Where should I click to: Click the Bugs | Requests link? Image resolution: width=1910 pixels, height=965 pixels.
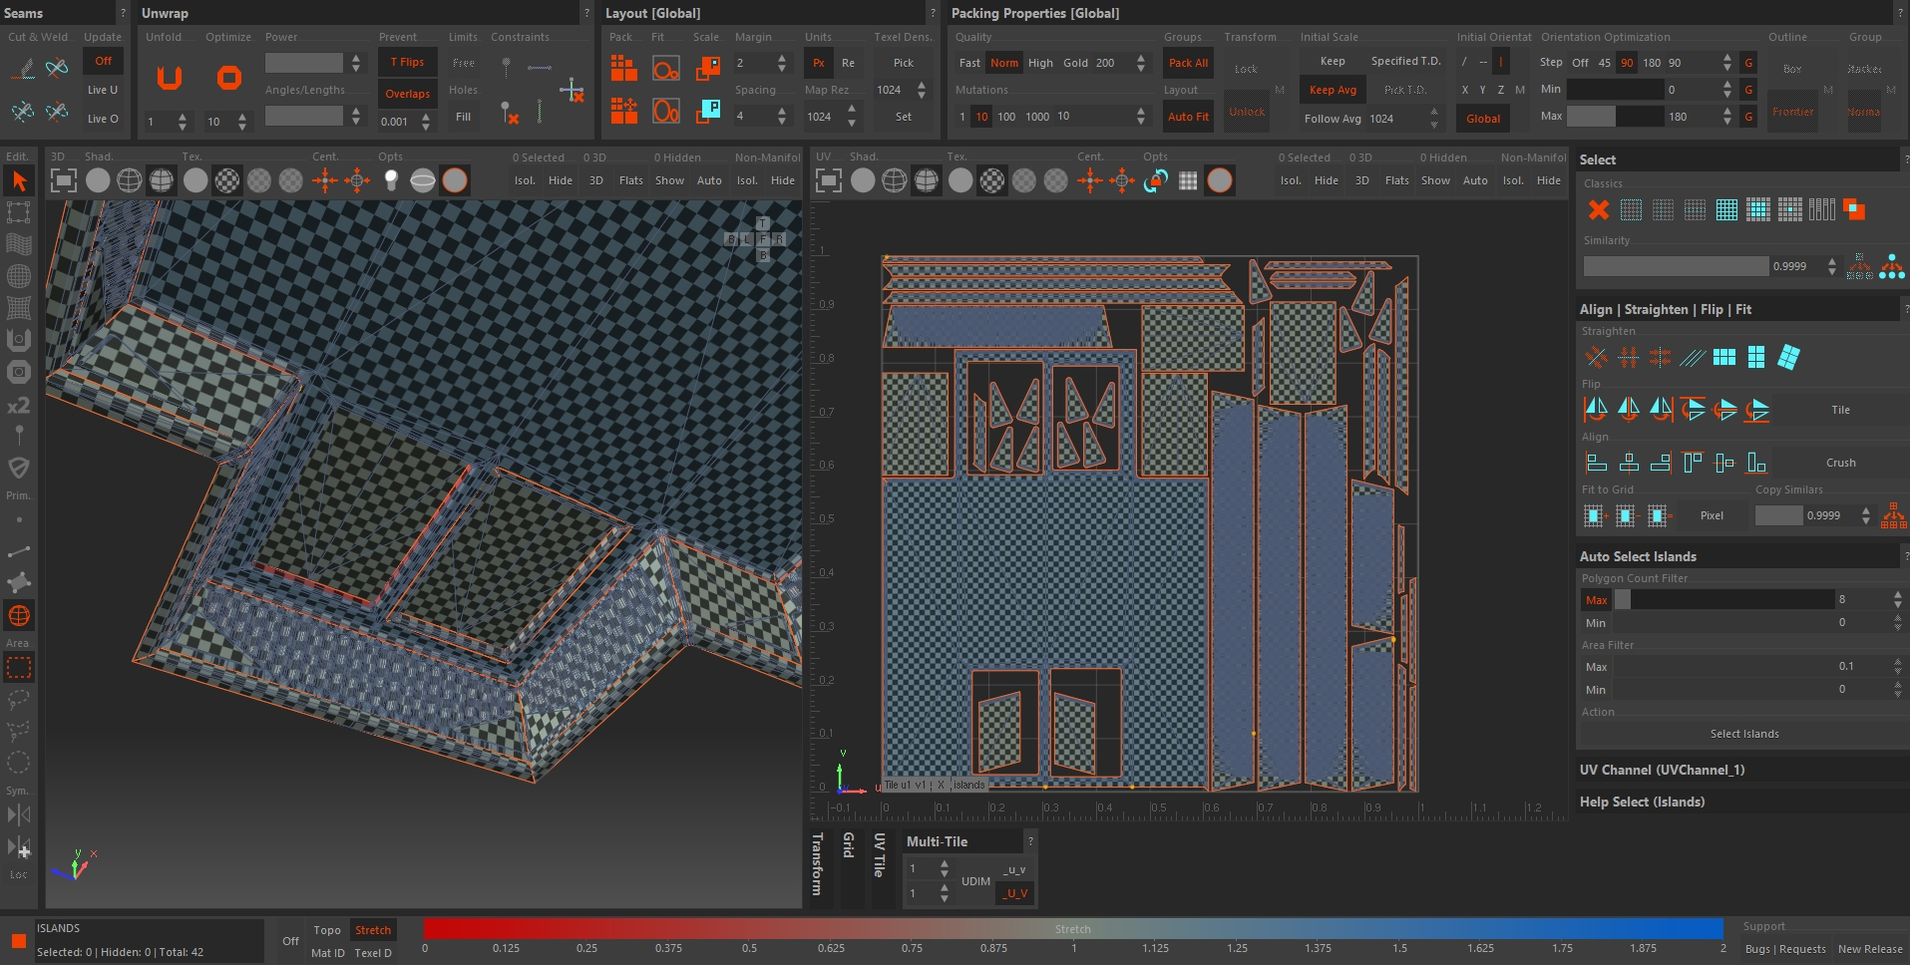coord(1785,949)
